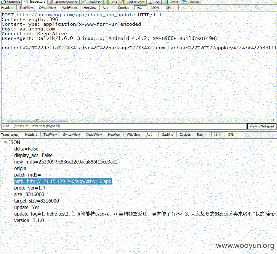Select response Cookies tab

pos(185,135)
